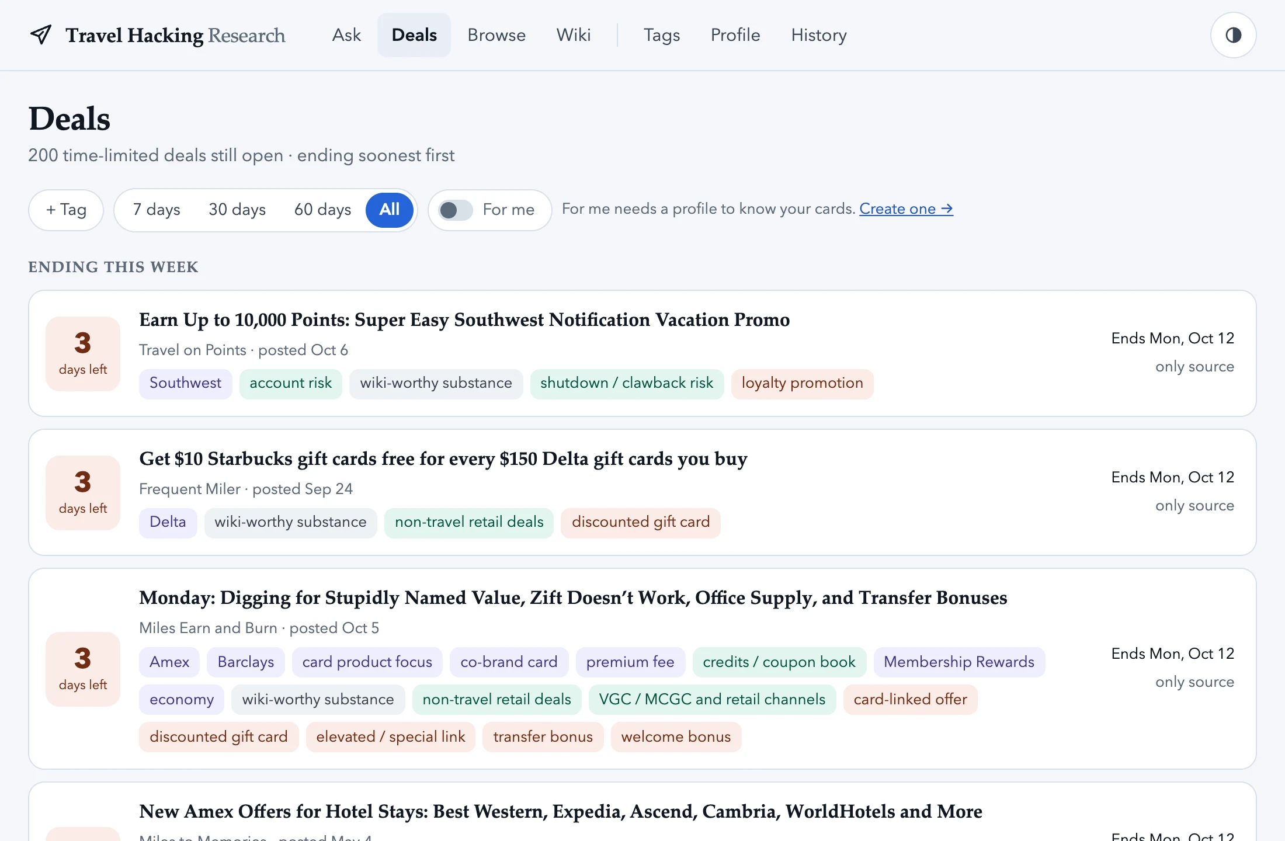Click 'Travel on Points · posted Oct 6' text
Screen dimensions: 1285x841
click(x=244, y=350)
